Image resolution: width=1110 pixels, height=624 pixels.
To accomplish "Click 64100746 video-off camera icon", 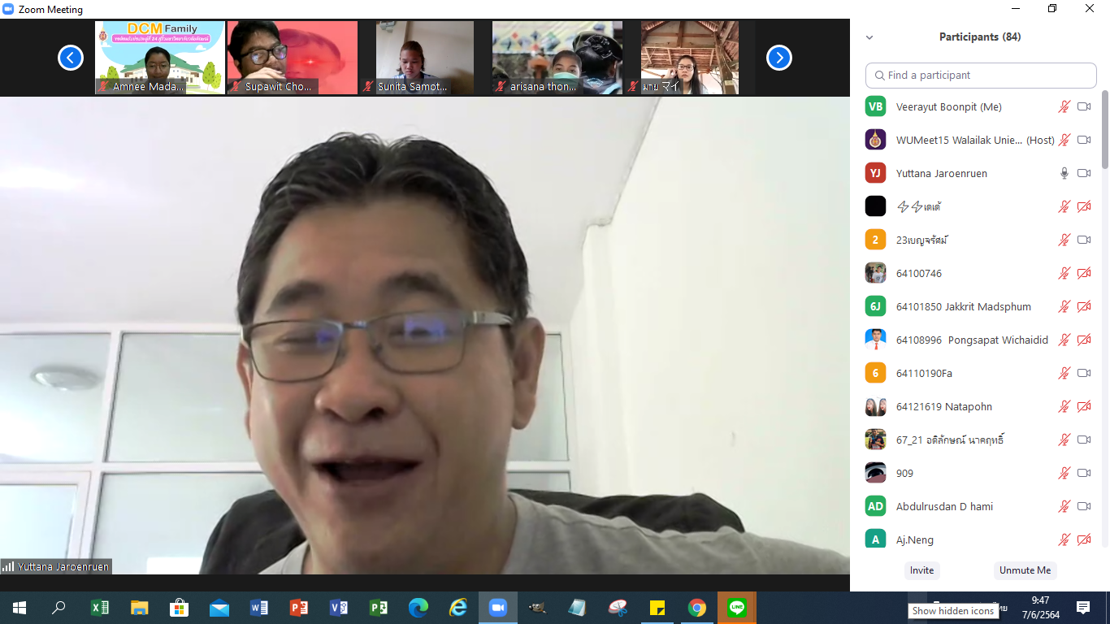I will coord(1083,273).
